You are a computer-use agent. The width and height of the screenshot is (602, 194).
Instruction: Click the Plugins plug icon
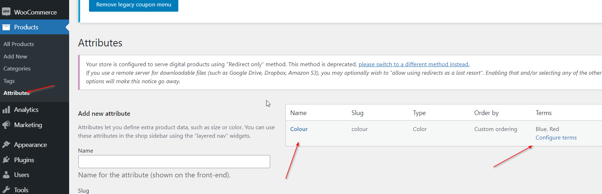(x=6, y=160)
